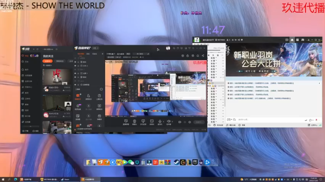This screenshot has width=325, height=182.
Task: Click 应用中心 at bottom right of YY
Action: click(x=313, y=125)
